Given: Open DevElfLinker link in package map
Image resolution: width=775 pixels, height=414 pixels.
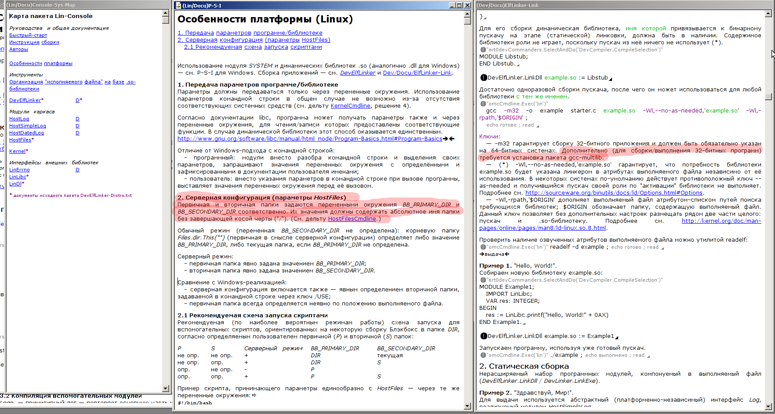Looking at the screenshot, I should (25, 100).
